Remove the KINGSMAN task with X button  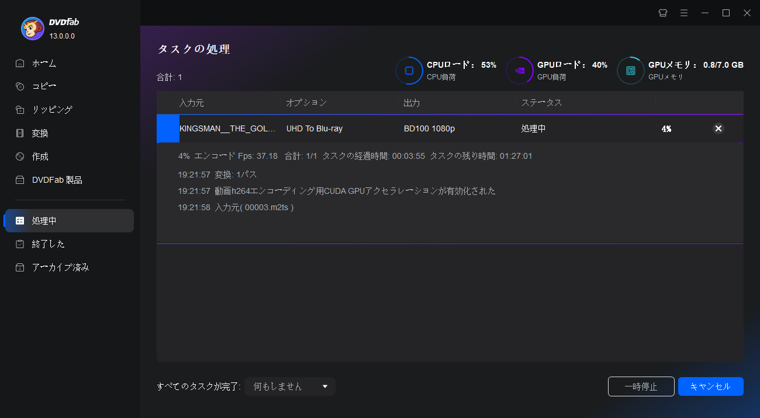click(x=718, y=128)
